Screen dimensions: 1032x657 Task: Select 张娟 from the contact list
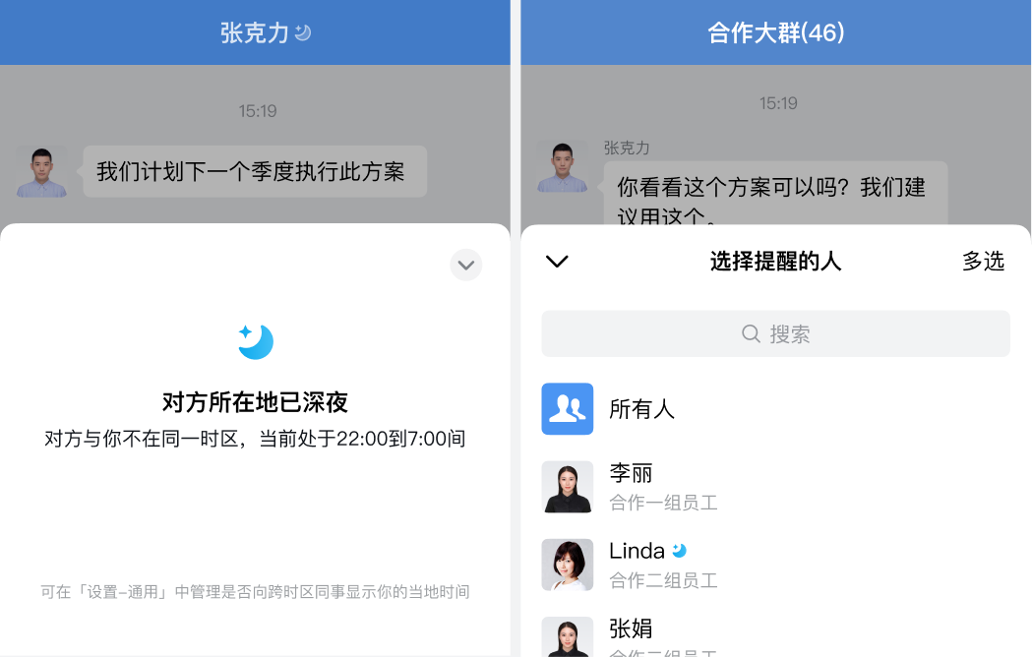point(775,636)
